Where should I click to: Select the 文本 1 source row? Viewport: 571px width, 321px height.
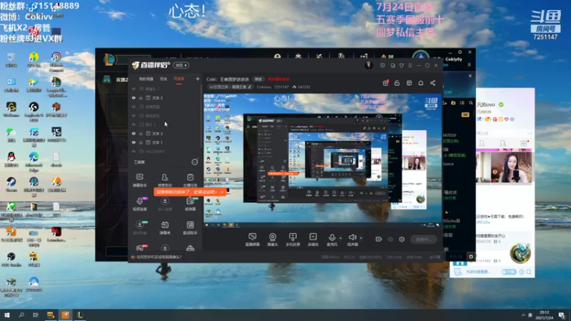tap(166, 142)
